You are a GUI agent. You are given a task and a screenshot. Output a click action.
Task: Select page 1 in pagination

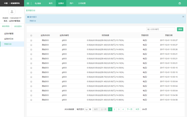click(x=110, y=109)
